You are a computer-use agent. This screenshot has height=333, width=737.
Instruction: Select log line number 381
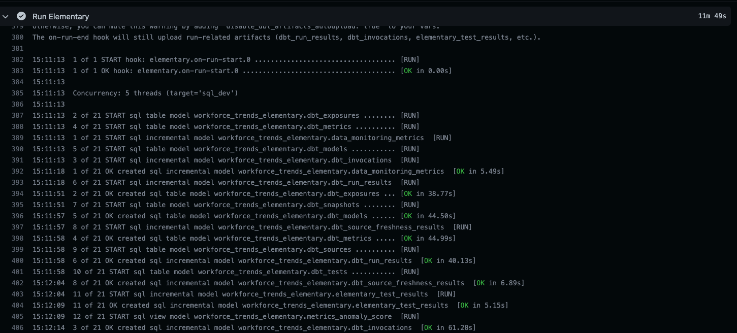coord(18,48)
